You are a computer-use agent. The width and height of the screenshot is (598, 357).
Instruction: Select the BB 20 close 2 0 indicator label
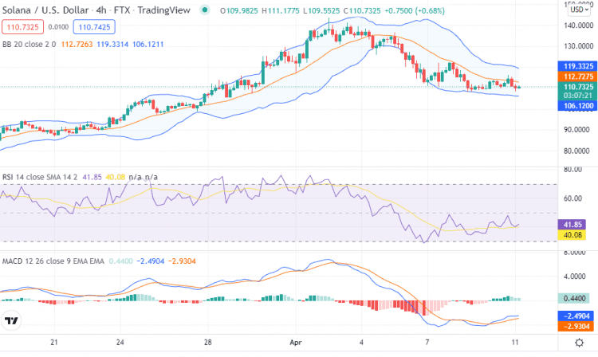point(29,44)
